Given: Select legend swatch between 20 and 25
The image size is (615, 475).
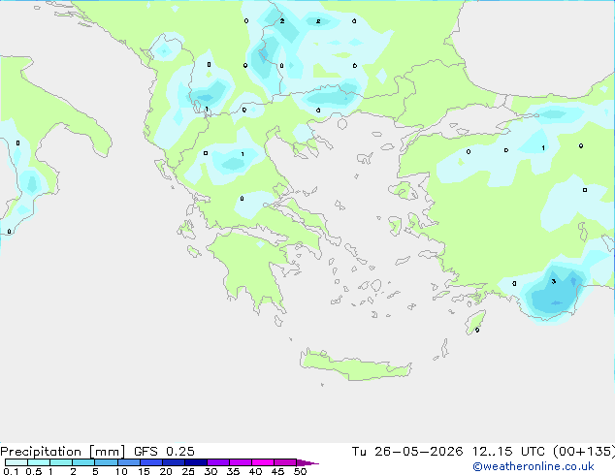Looking at the screenshot, I should (174, 462).
